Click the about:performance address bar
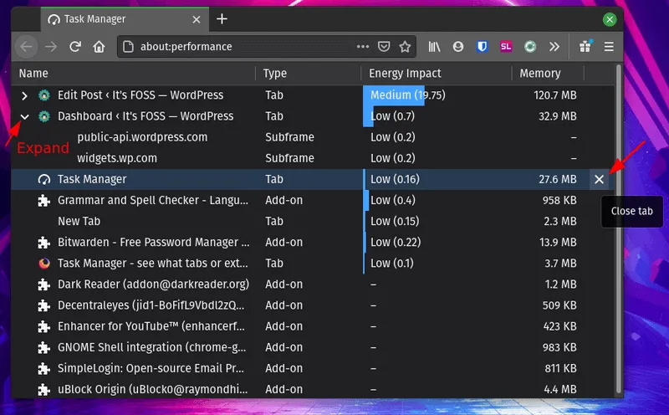Image resolution: width=669 pixels, height=415 pixels. [234, 47]
